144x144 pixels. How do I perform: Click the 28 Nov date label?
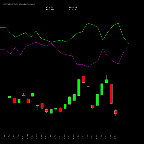(x=55, y=137)
